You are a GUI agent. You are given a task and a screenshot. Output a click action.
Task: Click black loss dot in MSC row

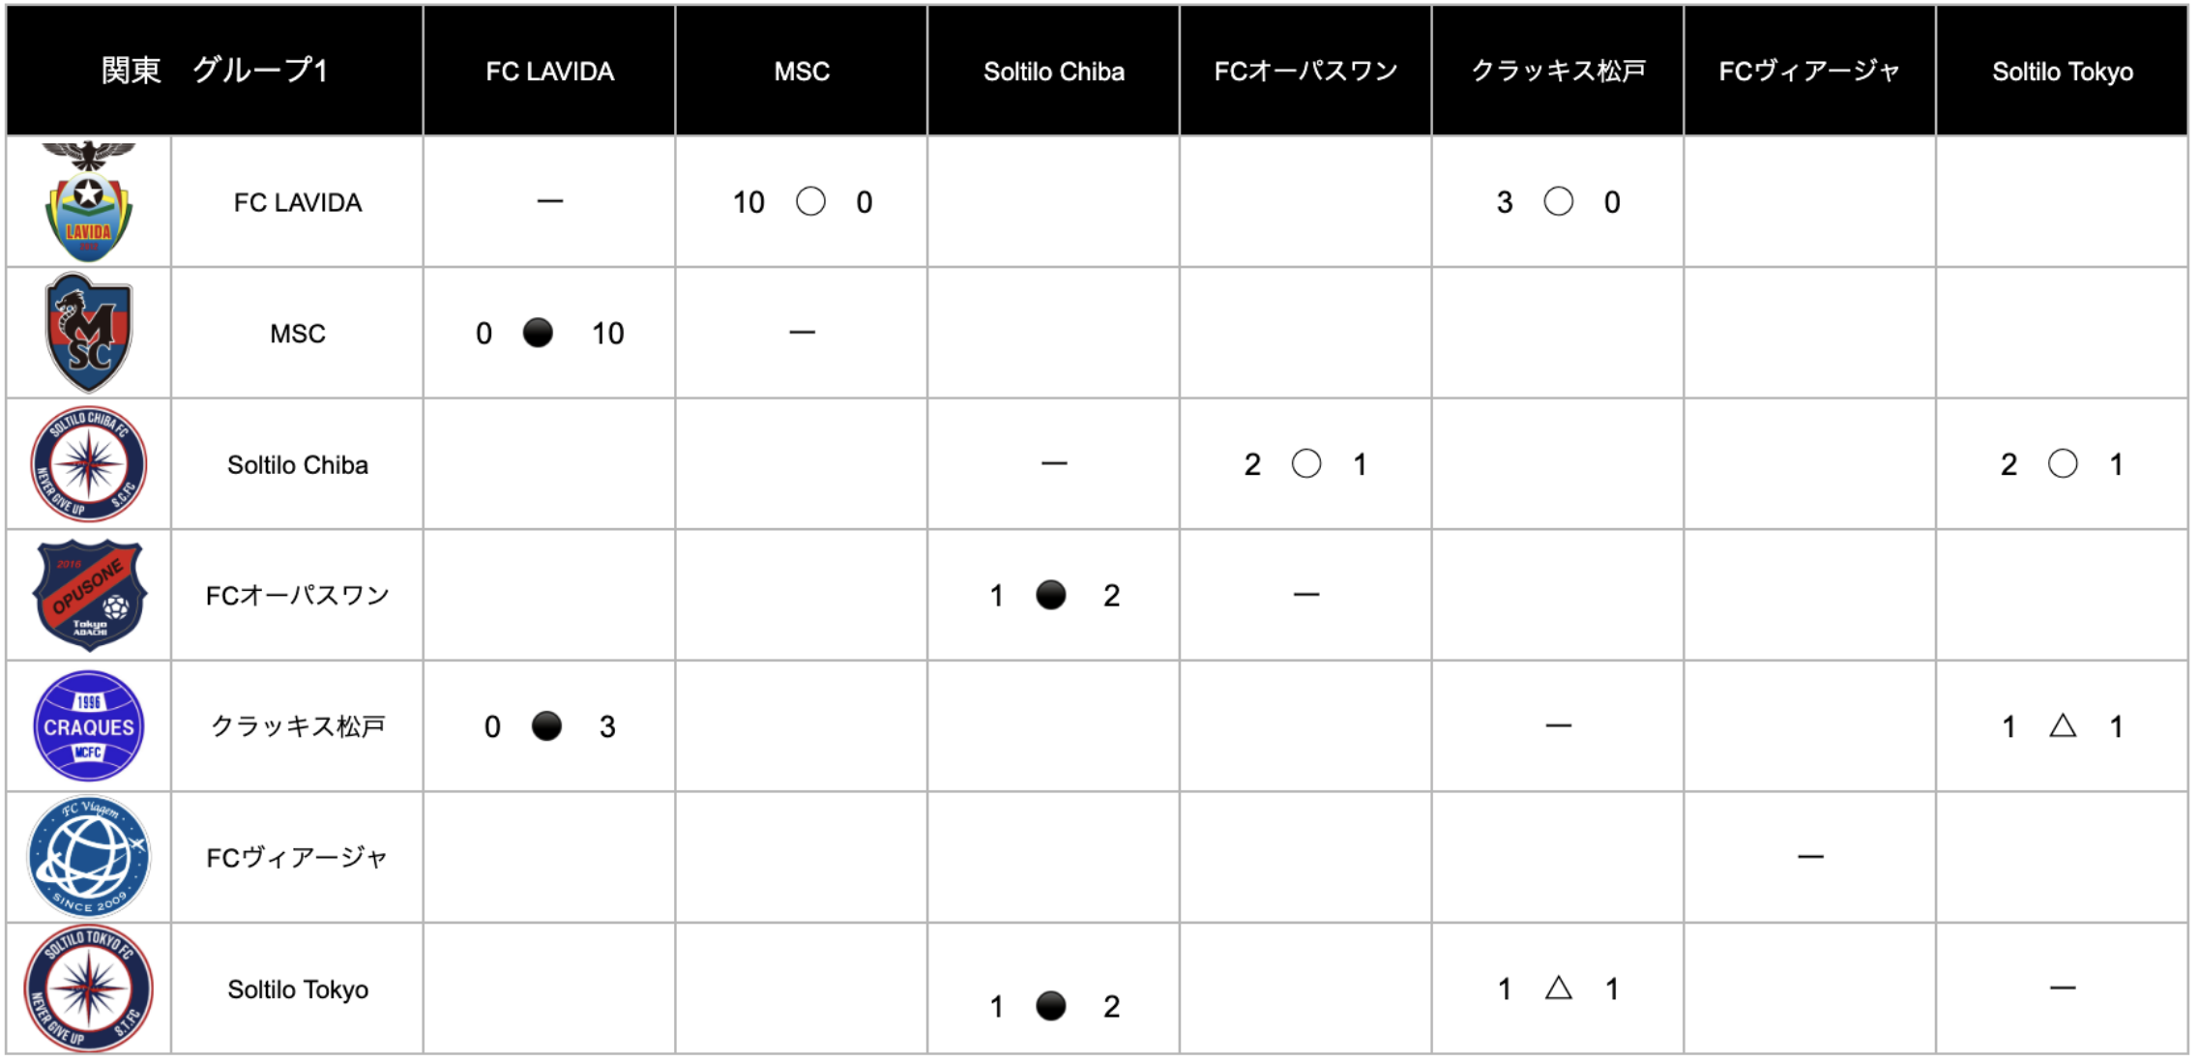538,333
